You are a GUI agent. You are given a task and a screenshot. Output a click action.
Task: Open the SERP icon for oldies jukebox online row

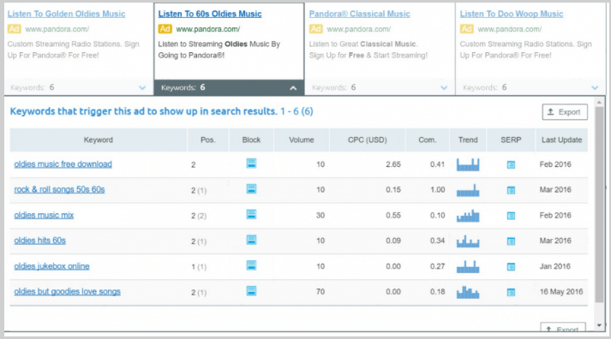tap(511, 266)
